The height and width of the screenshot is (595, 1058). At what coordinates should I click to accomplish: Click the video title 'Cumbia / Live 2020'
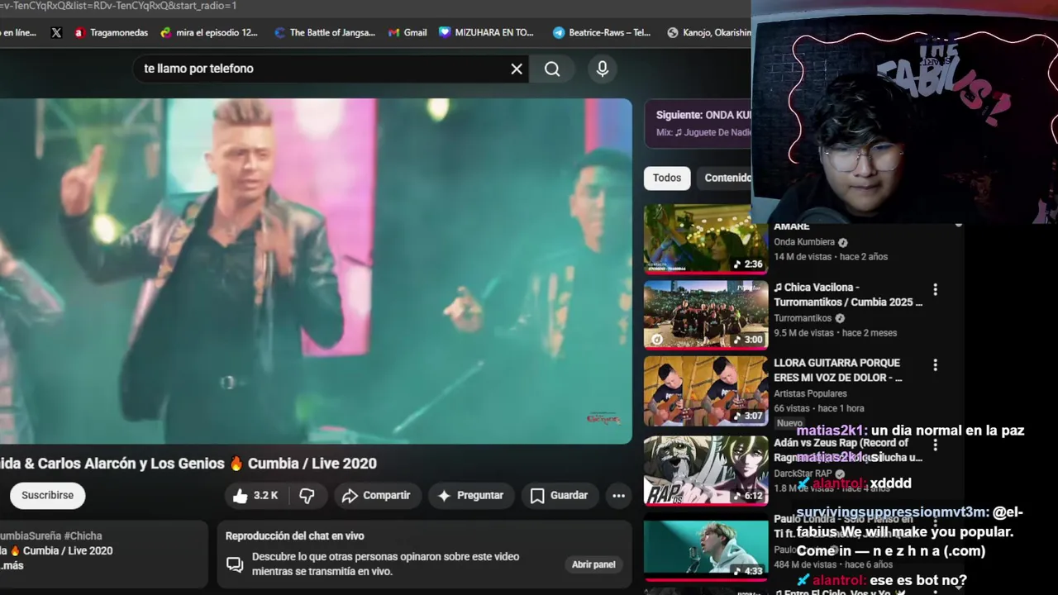[312, 464]
